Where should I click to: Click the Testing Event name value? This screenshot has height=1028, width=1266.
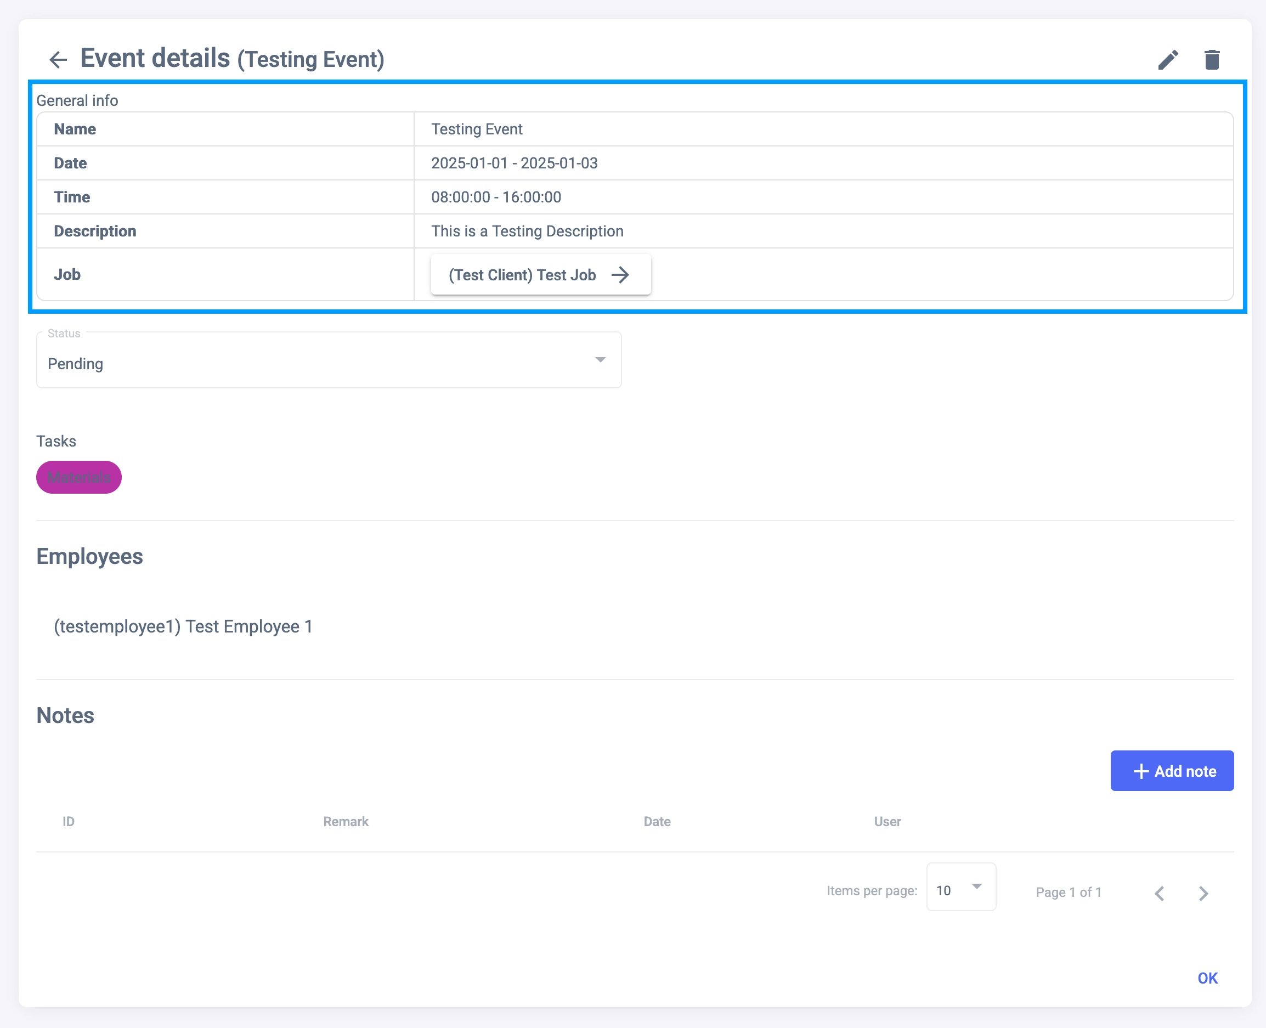(x=477, y=129)
